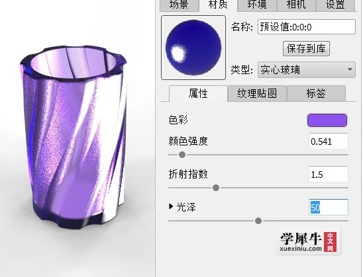Click the 颜色强度 value field 0.541

click(329, 141)
